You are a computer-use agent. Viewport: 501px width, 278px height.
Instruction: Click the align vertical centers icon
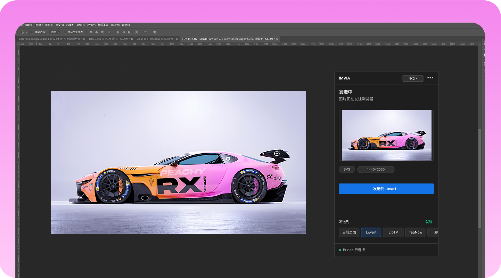click(123, 32)
